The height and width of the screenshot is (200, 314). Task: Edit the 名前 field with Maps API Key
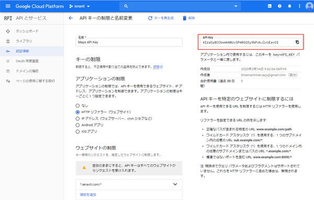point(129,42)
